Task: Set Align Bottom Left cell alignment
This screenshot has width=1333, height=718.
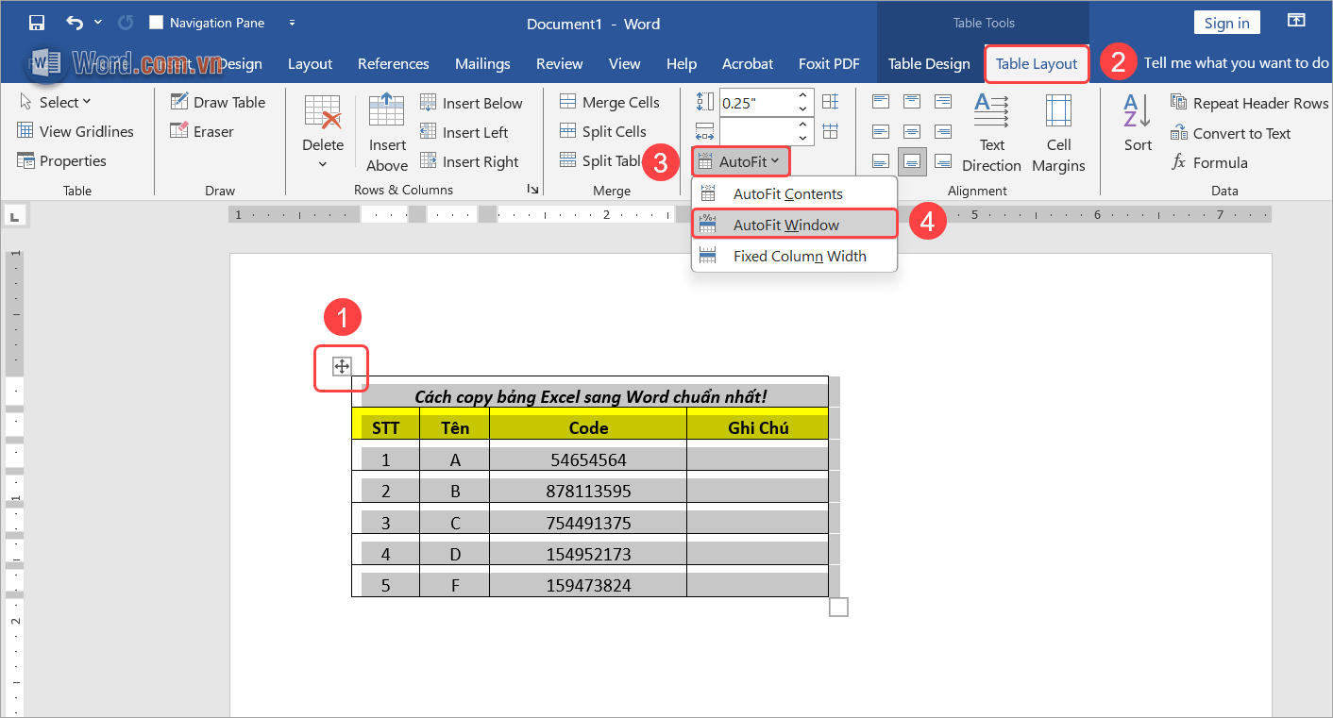Action: tap(881, 161)
